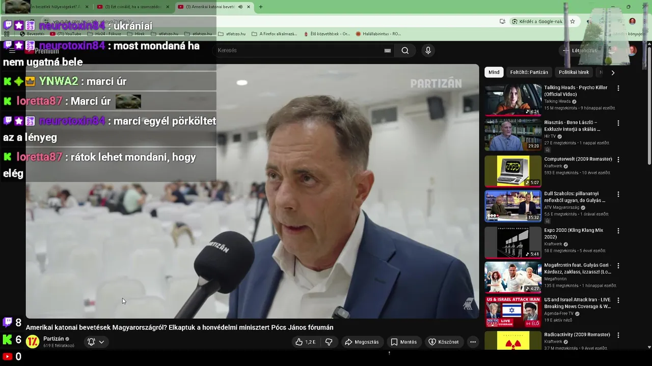This screenshot has height=366, width=652.
Task: Close the Amerikai katonai bevetések browser tab
Action: [249, 7]
